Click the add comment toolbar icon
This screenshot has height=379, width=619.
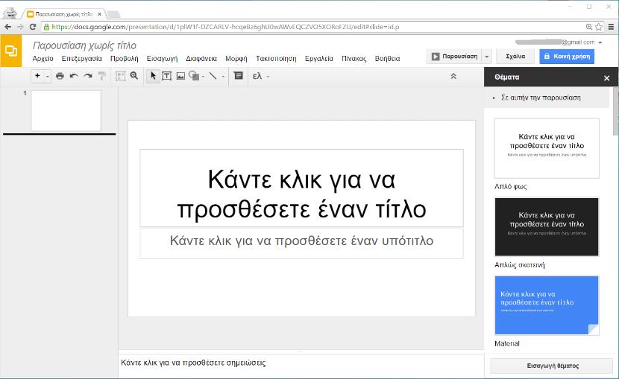pos(239,76)
